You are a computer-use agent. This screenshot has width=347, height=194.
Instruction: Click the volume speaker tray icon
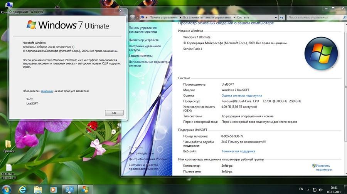click(320, 190)
